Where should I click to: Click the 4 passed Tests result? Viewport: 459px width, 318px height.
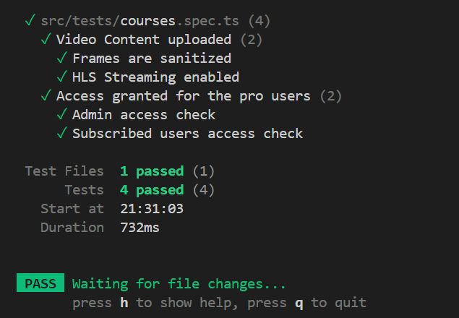(152, 190)
